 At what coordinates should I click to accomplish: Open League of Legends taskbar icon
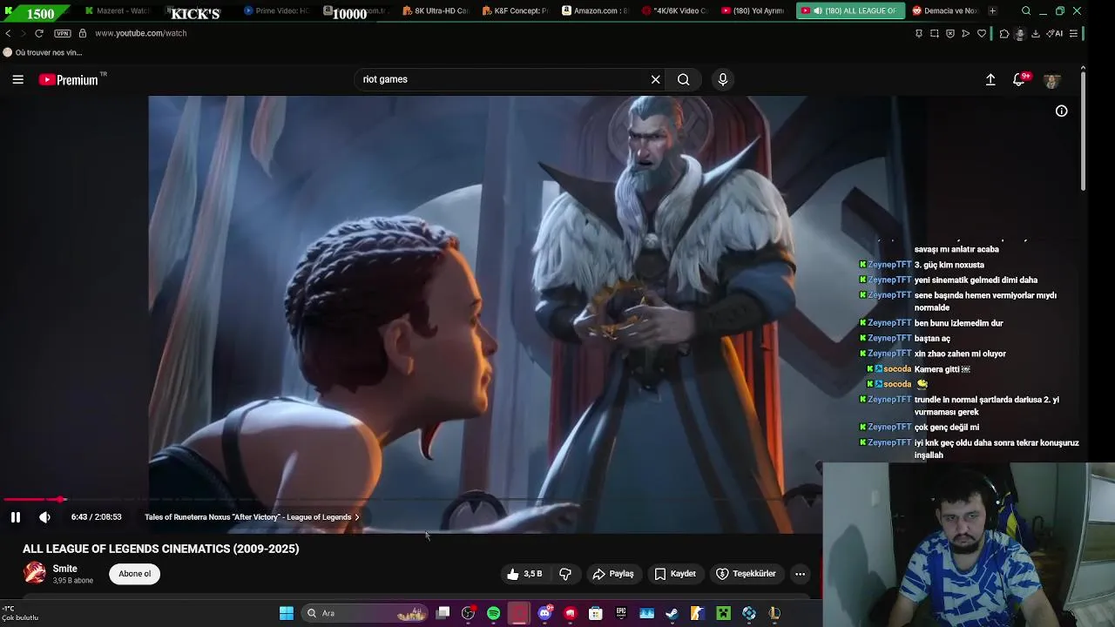774,613
